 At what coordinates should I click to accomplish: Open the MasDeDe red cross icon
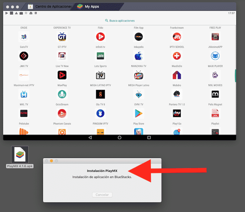[x=177, y=56]
